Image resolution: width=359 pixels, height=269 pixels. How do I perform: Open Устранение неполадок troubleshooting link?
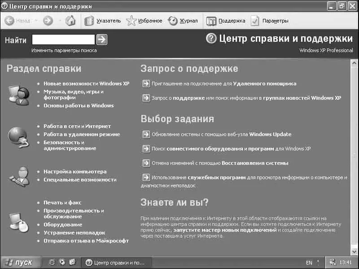pos(74,233)
